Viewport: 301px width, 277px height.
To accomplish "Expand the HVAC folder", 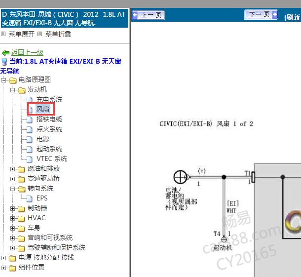I will pos(12,218).
